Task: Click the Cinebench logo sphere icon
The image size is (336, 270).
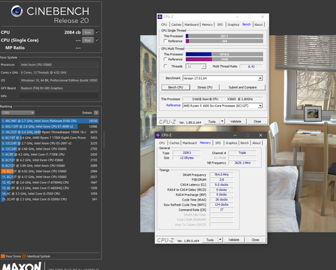Action: (17, 11)
